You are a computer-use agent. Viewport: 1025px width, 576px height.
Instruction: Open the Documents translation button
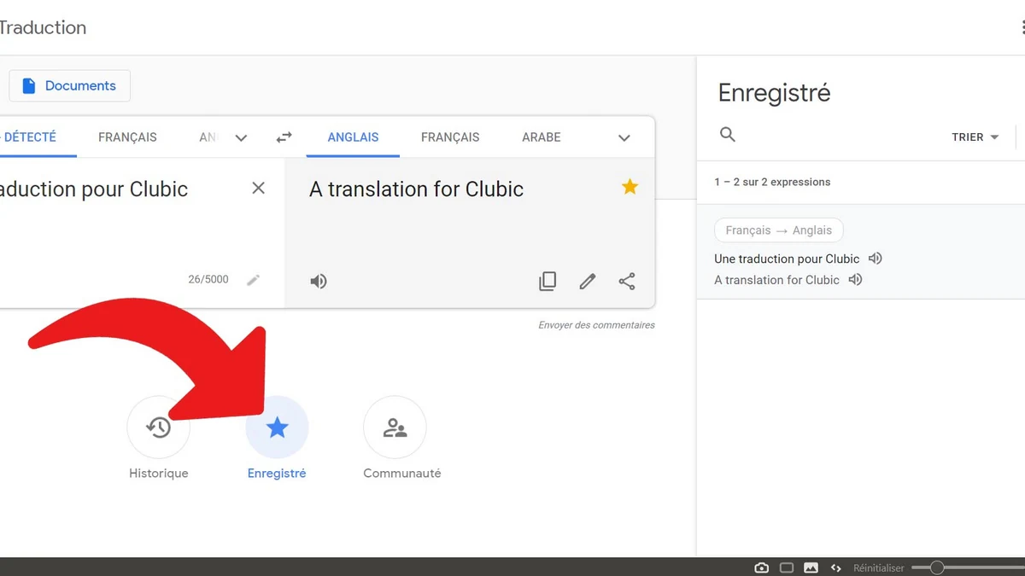pyautogui.click(x=69, y=86)
